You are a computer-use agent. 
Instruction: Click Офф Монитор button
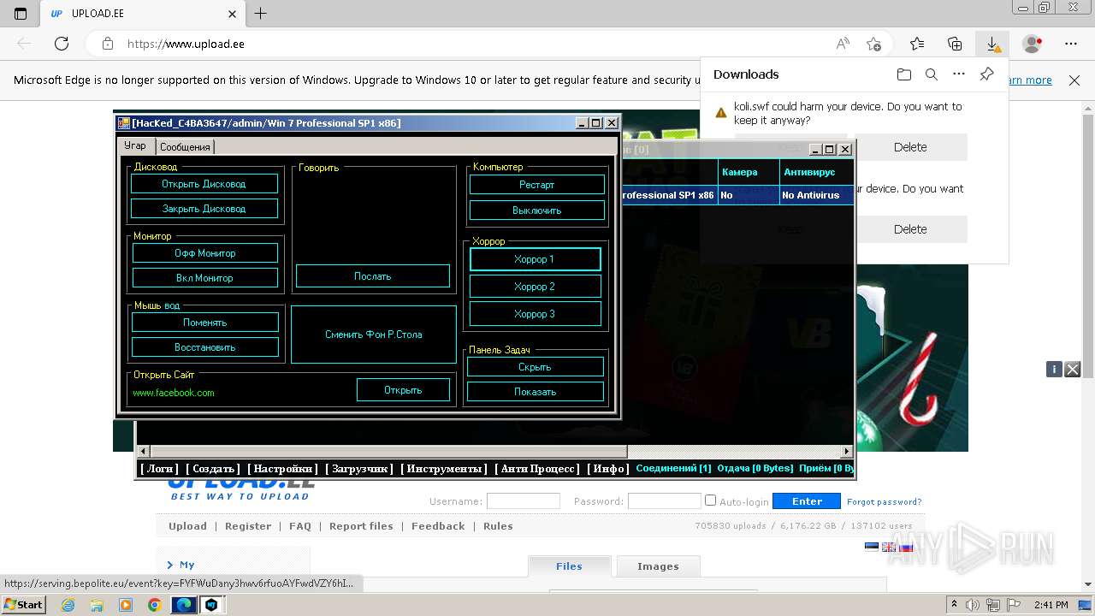click(204, 253)
